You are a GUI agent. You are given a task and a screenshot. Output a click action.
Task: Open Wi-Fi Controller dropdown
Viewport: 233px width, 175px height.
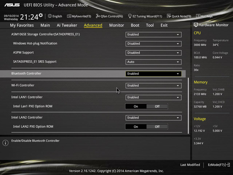[154, 86]
